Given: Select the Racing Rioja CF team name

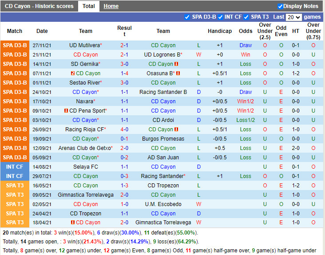Looking at the screenshot, I should click(x=84, y=130).
